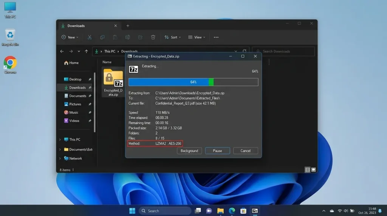Click the Wi-Fi icon in system tray
The width and height of the screenshot is (387, 216).
click(x=340, y=211)
